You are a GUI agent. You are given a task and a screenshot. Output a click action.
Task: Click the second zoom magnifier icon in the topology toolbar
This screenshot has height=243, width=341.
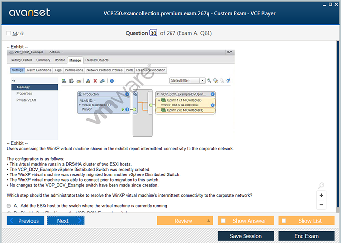pos(215,81)
